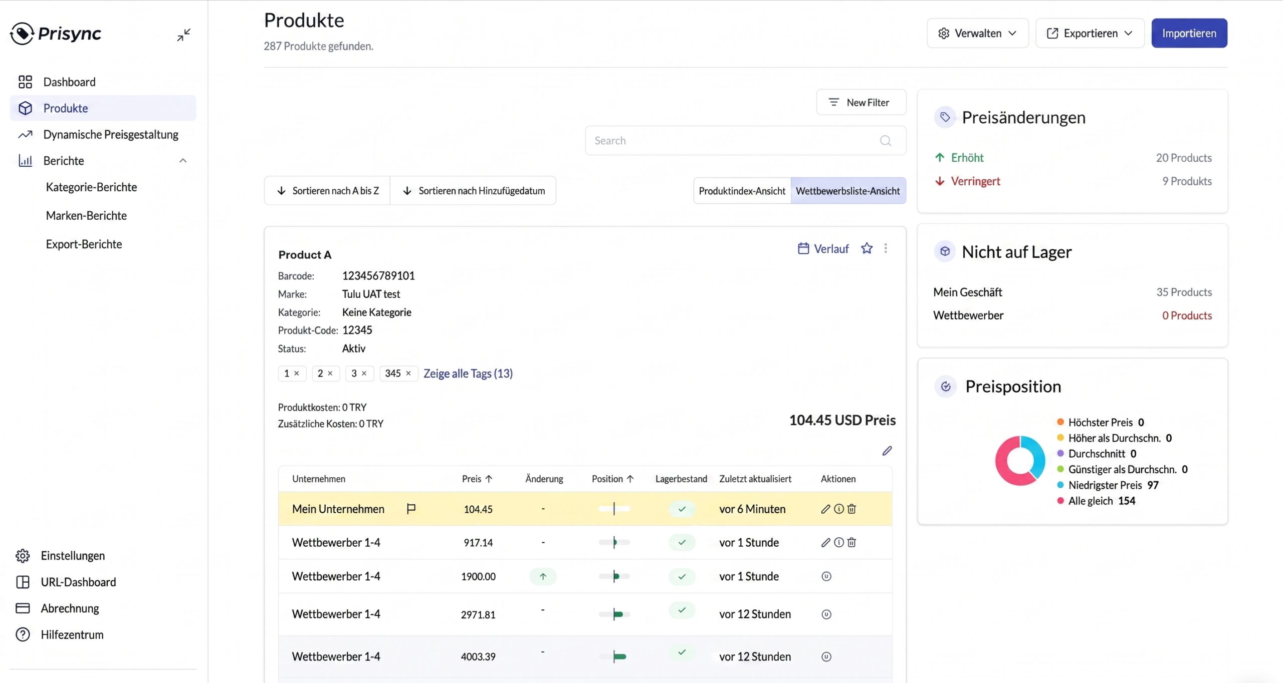The height and width of the screenshot is (683, 1283).
Task: Click the Preisposition donut chart
Action: tap(1020, 460)
